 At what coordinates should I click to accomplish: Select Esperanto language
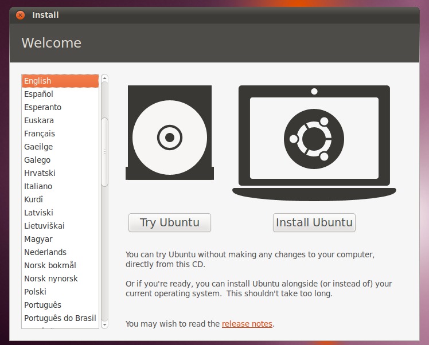[x=60, y=107]
